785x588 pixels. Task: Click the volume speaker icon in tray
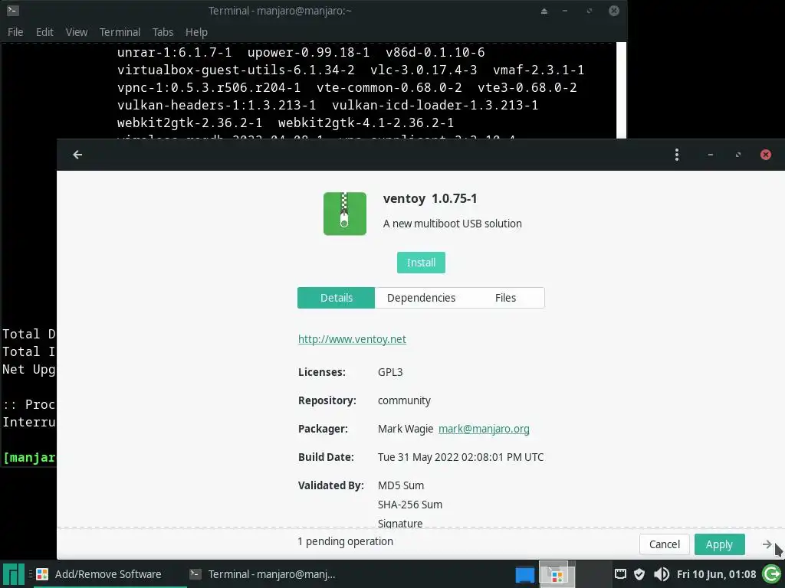click(661, 574)
